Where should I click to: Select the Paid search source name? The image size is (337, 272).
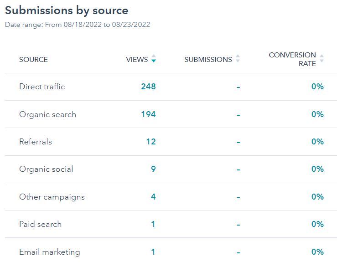point(41,224)
